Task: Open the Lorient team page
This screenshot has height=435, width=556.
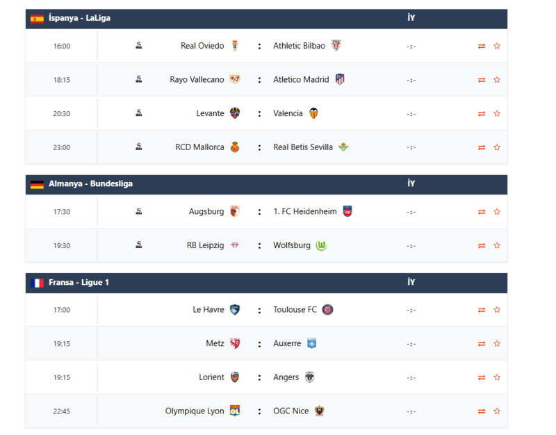Action: (x=211, y=377)
